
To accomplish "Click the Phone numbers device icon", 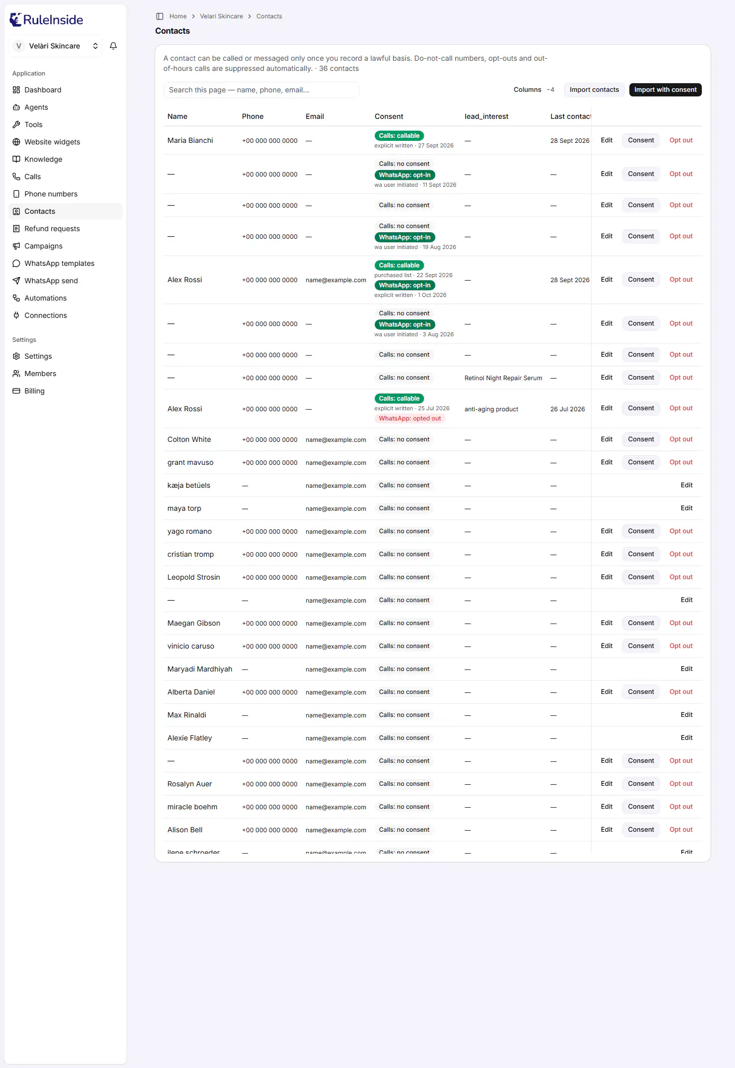I will tap(16, 194).
